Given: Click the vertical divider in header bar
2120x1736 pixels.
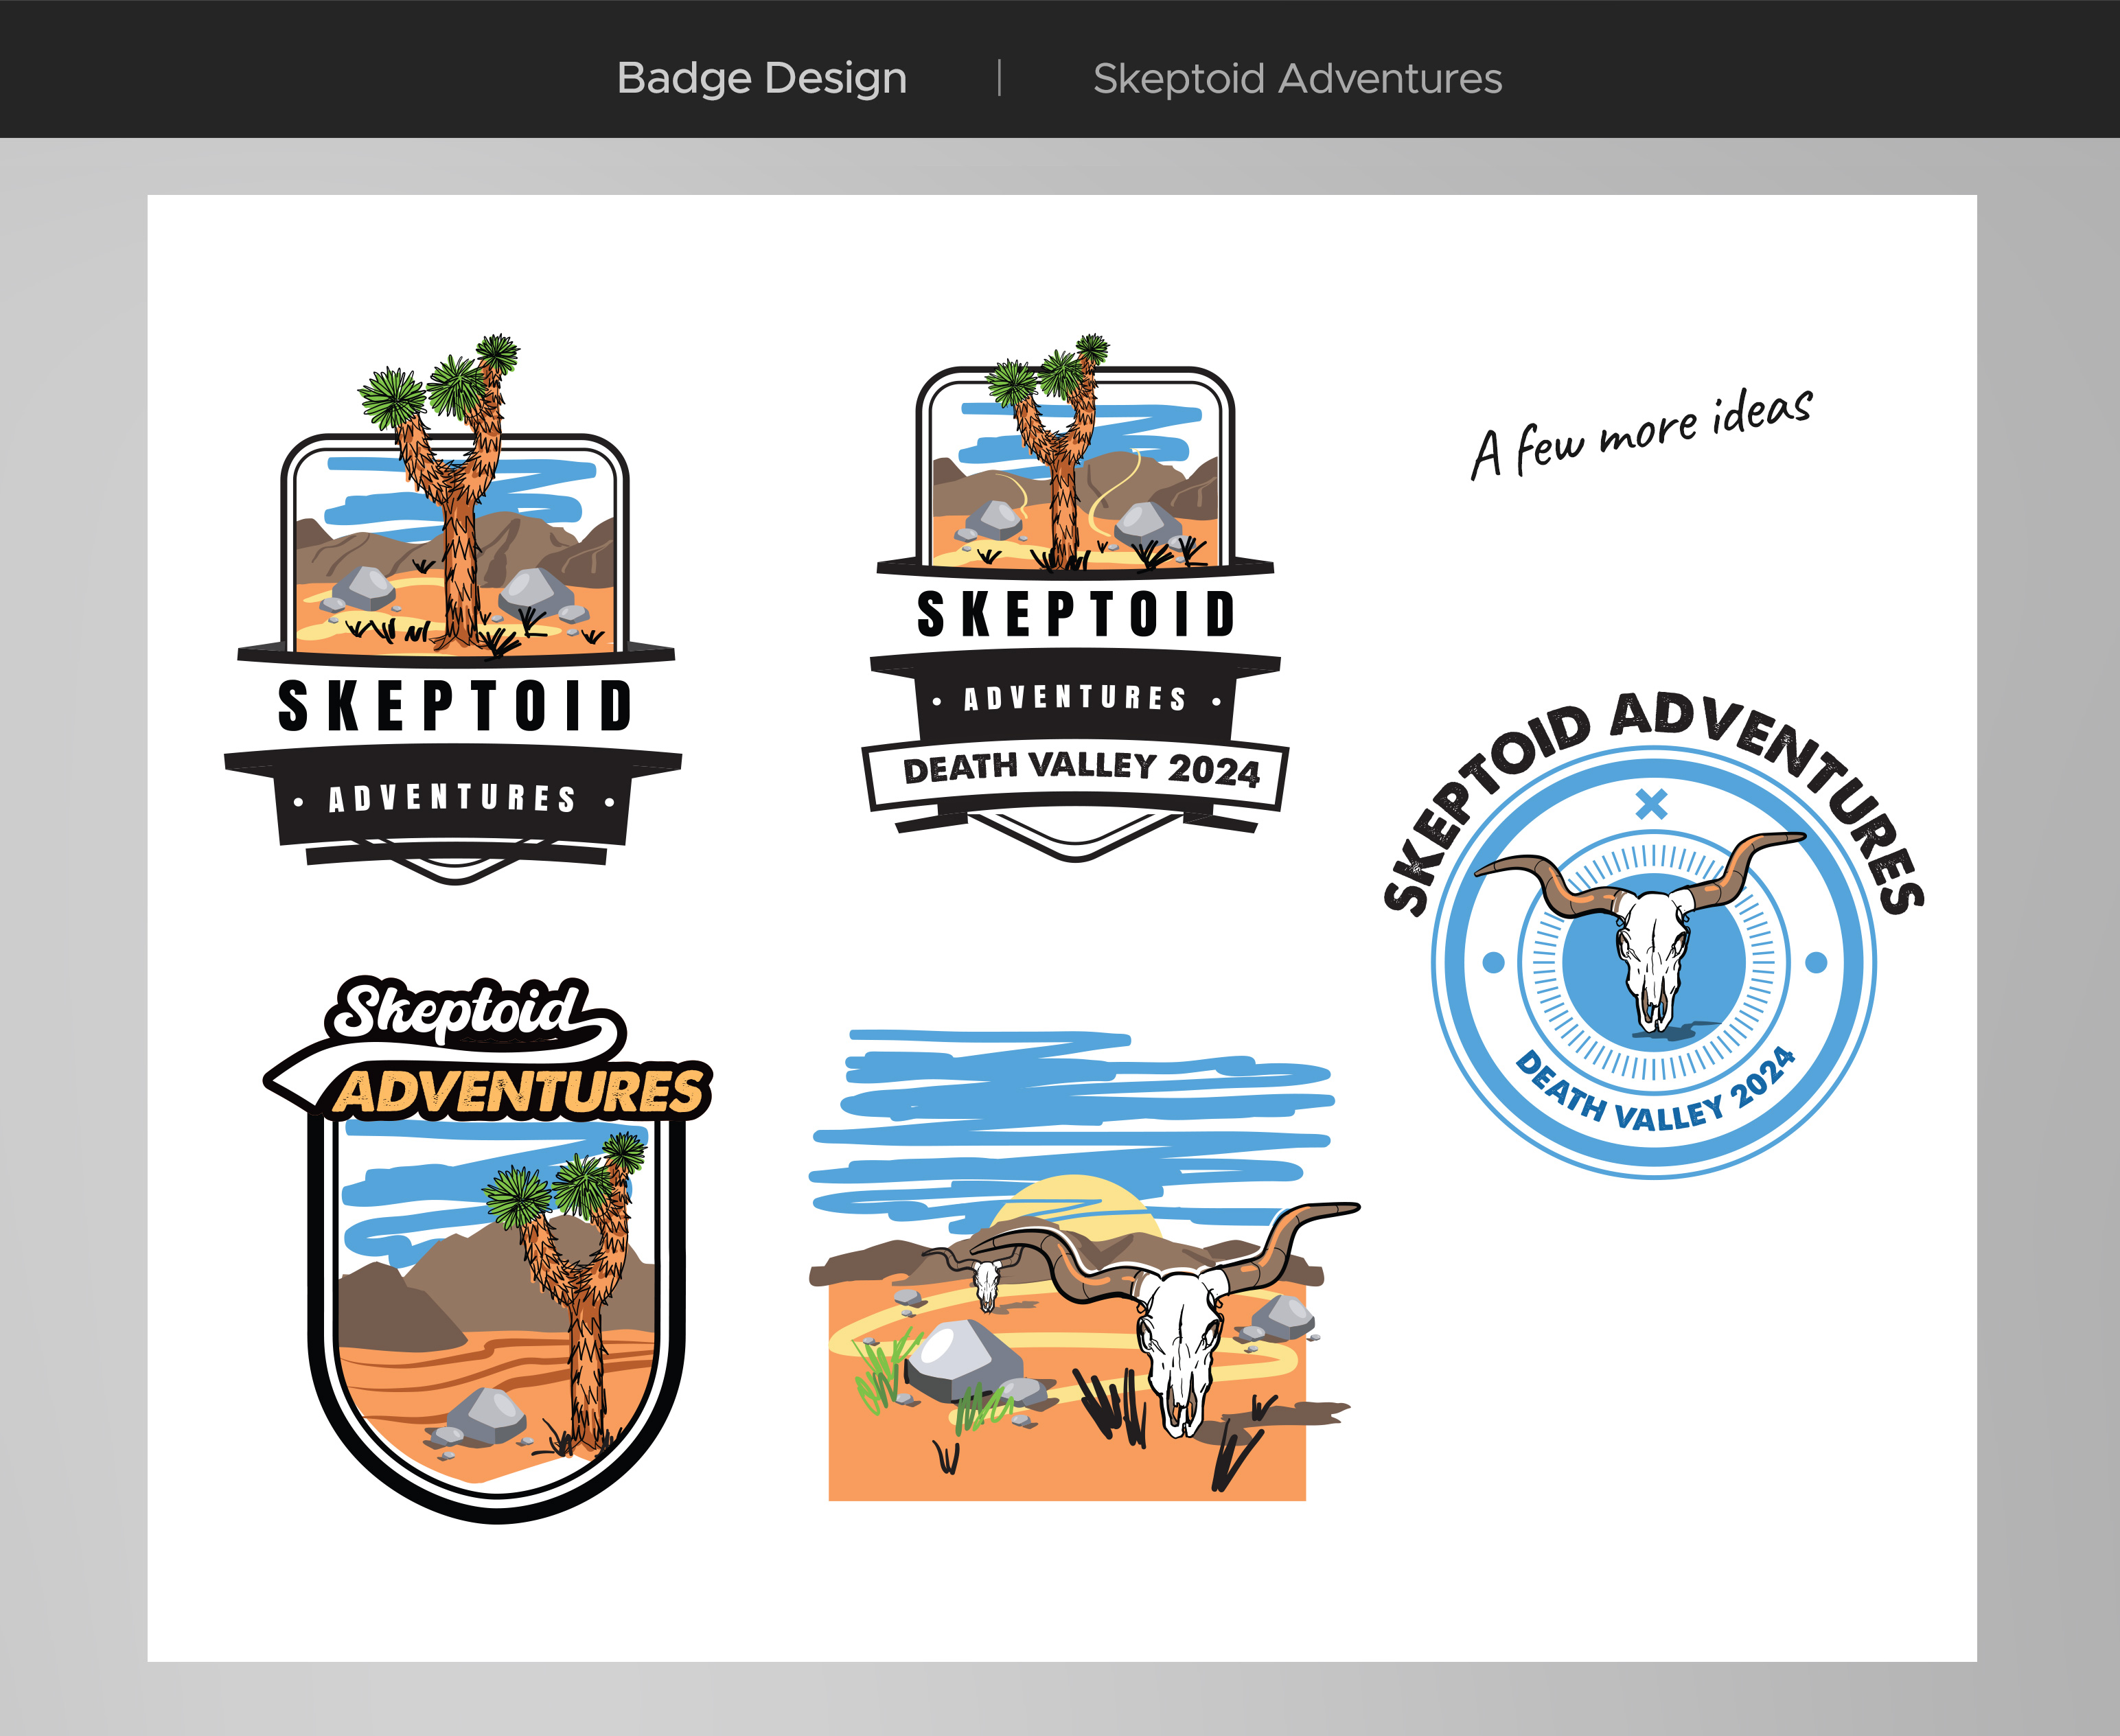Looking at the screenshot, I should click(x=999, y=78).
